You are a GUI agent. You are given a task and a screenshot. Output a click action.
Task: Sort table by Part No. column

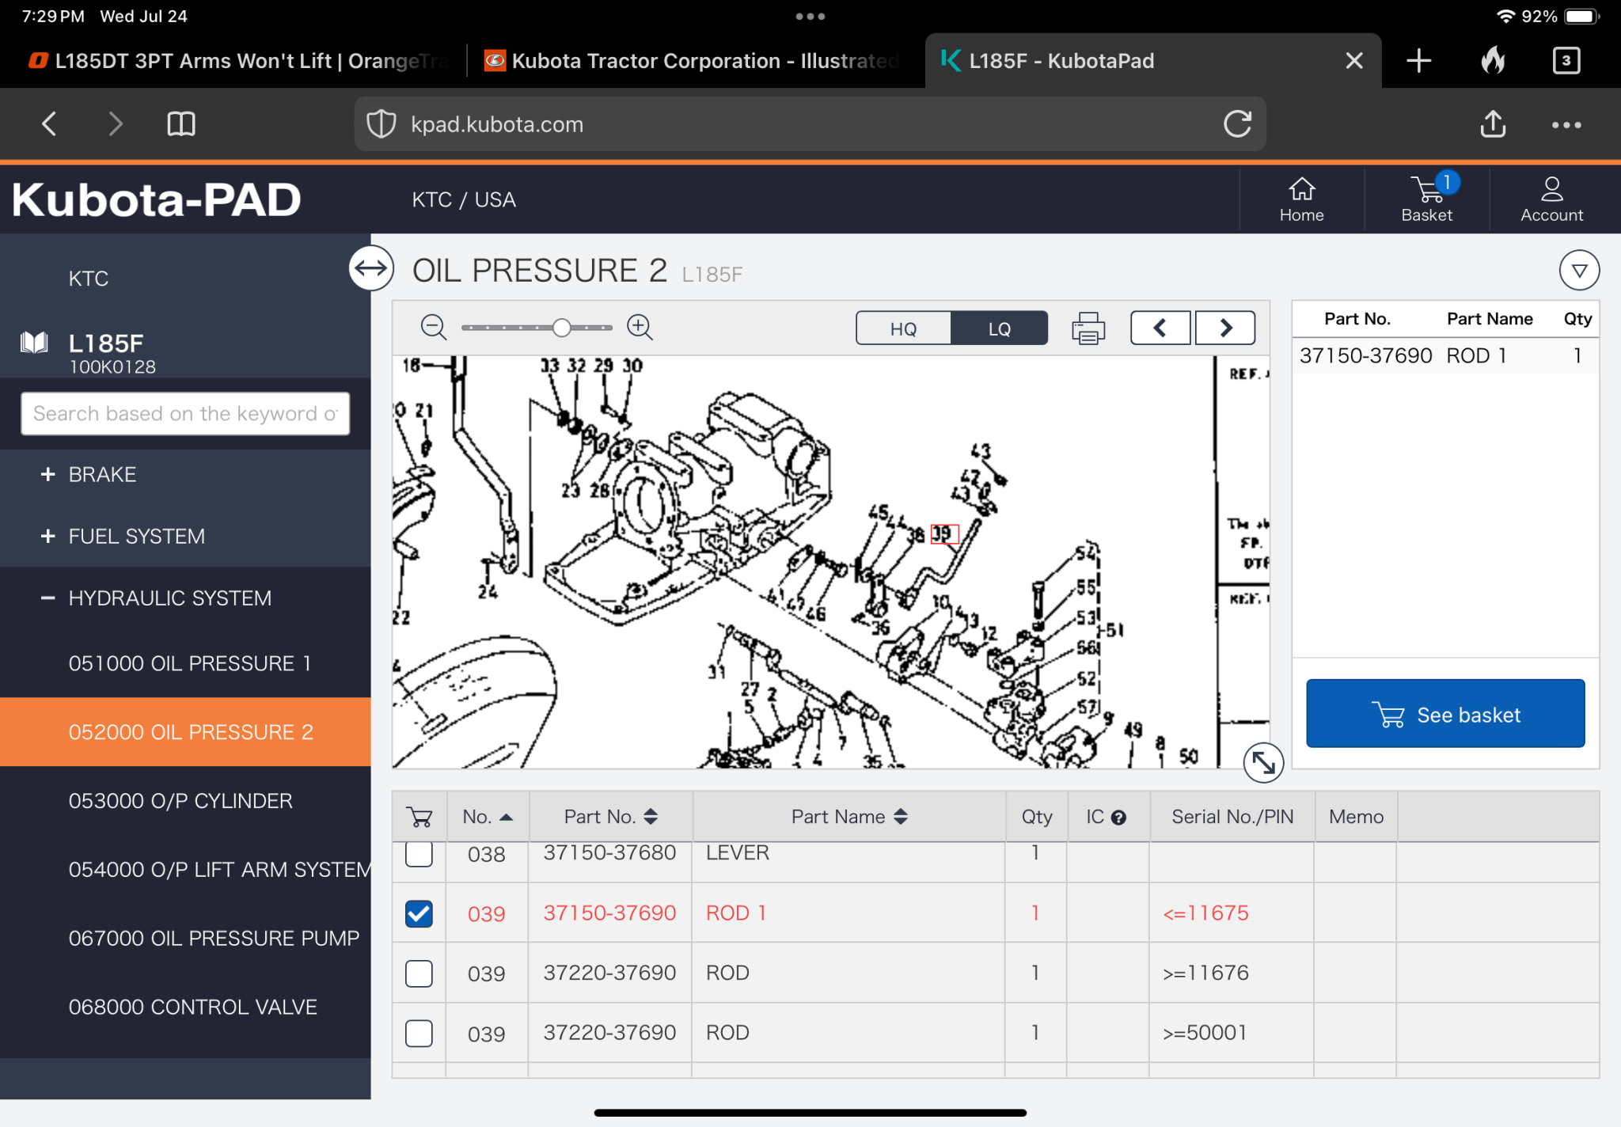click(610, 817)
